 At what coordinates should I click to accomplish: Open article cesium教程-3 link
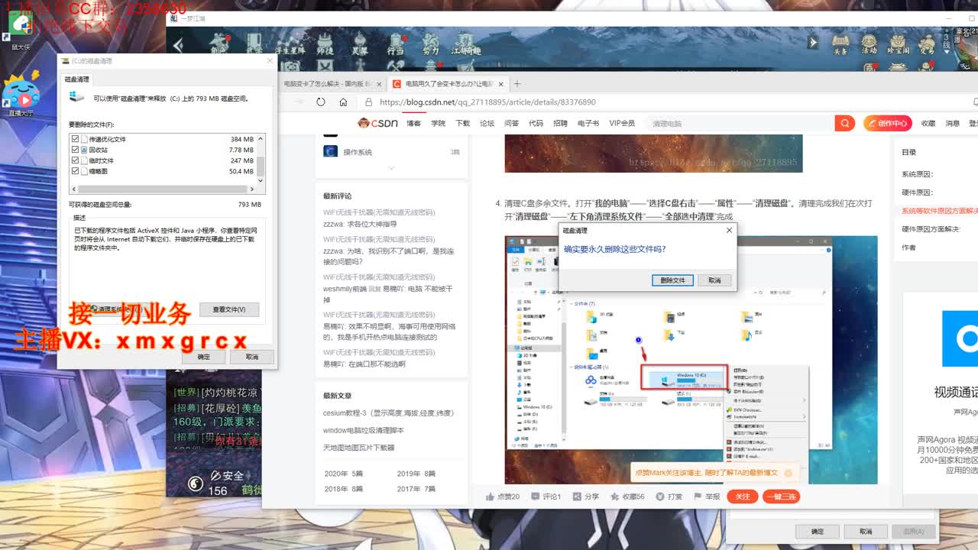tap(389, 412)
